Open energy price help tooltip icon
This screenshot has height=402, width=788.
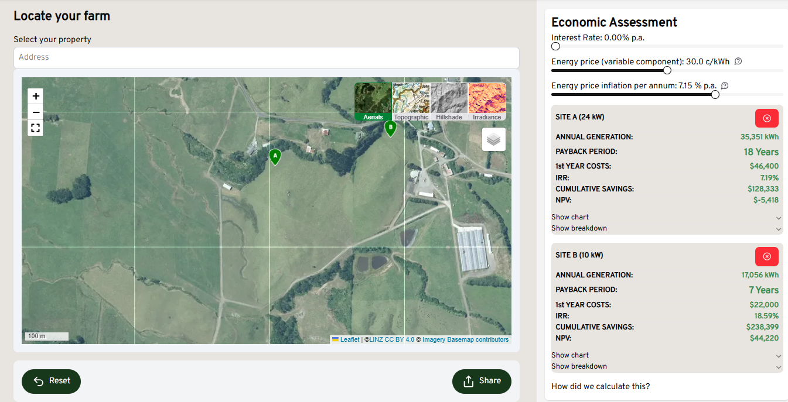[738, 61]
